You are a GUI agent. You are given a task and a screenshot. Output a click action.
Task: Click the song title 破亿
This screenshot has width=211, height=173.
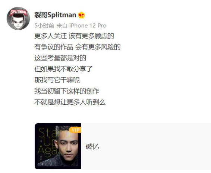(x=92, y=146)
